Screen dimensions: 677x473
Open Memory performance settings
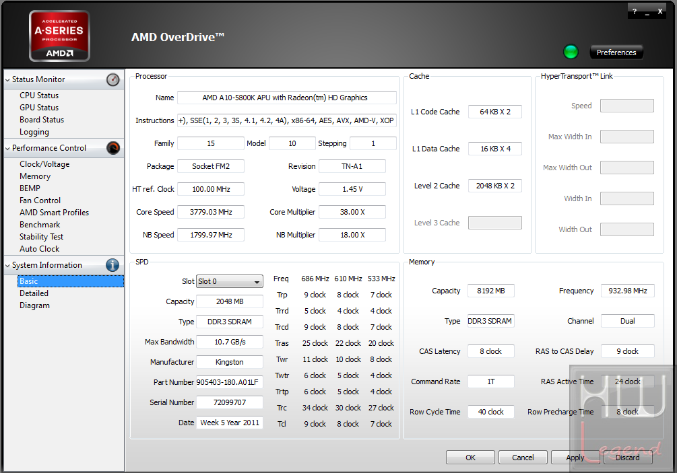coord(35,176)
